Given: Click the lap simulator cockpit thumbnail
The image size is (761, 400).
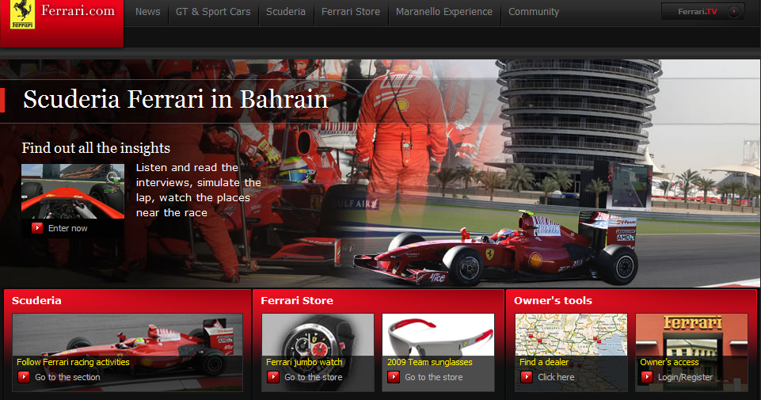Looking at the screenshot, I should pyautogui.click(x=73, y=191).
